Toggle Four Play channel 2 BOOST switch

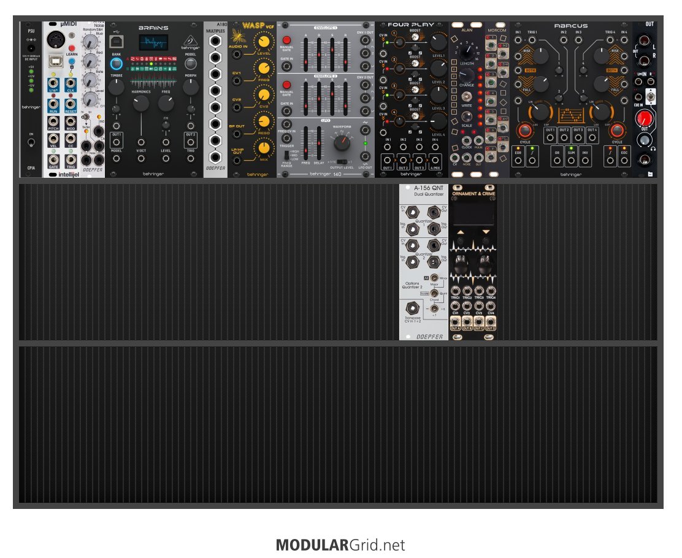(415, 64)
